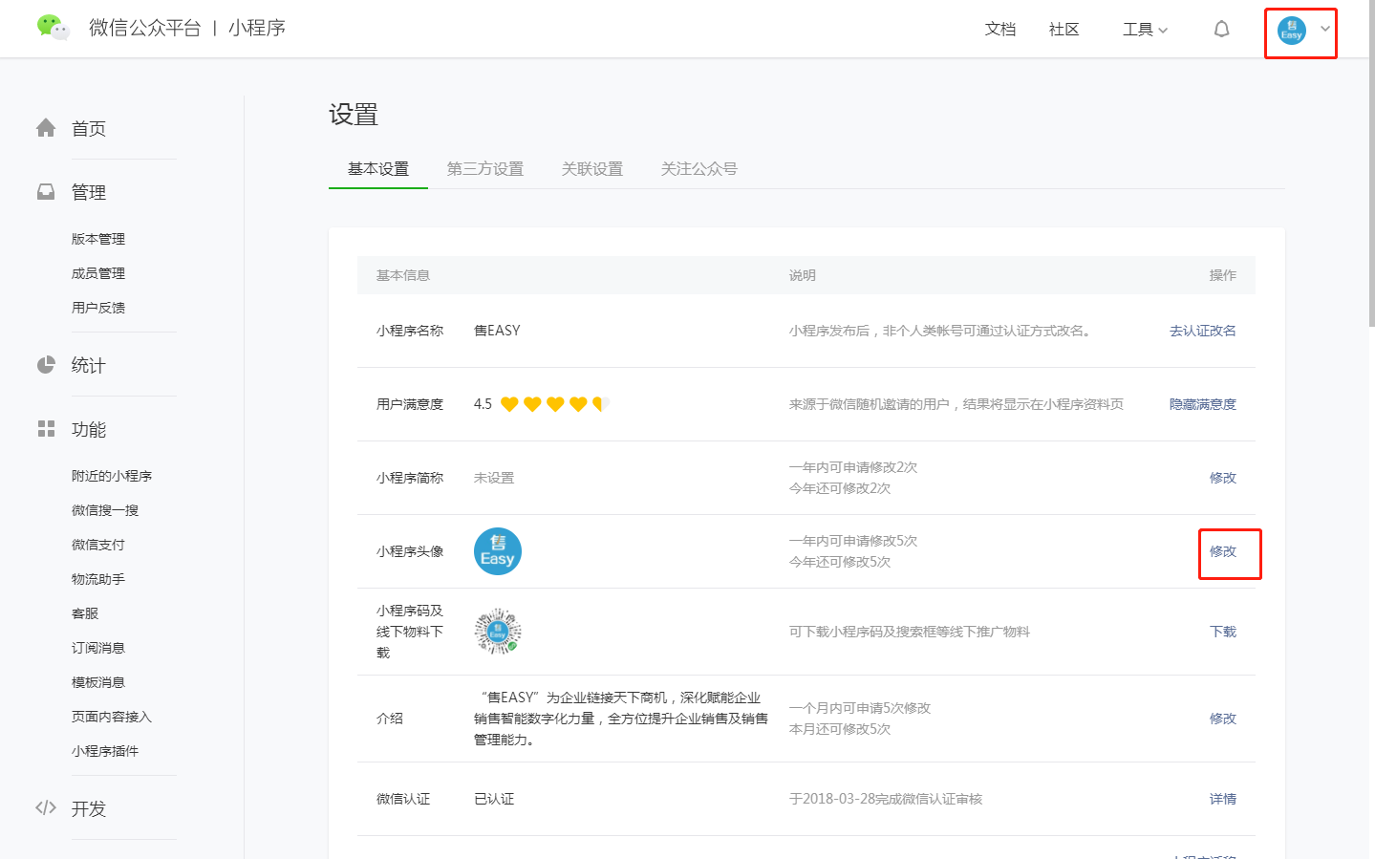The width and height of the screenshot is (1375, 859).
Task: Expand the 工具 dropdown menu
Action: pyautogui.click(x=1145, y=30)
